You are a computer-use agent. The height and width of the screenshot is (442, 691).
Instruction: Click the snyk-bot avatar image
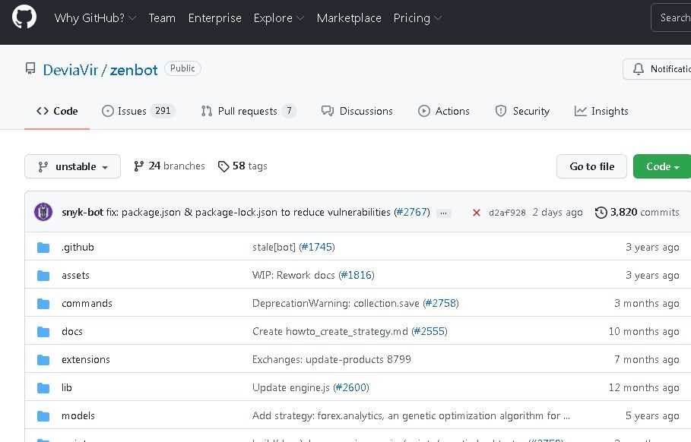[43, 212]
